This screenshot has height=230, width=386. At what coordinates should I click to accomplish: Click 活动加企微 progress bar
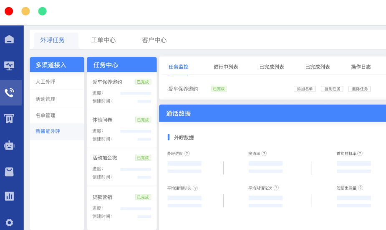pos(136,169)
